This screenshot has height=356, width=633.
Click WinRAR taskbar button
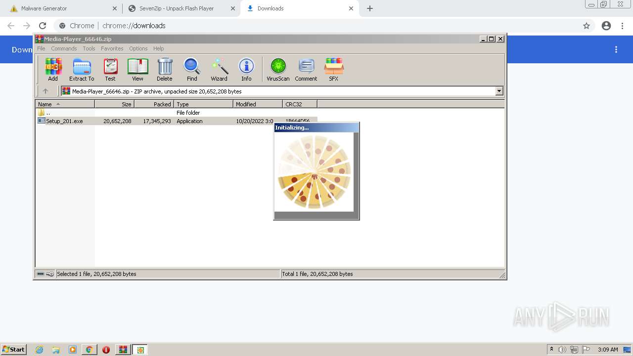click(123, 350)
